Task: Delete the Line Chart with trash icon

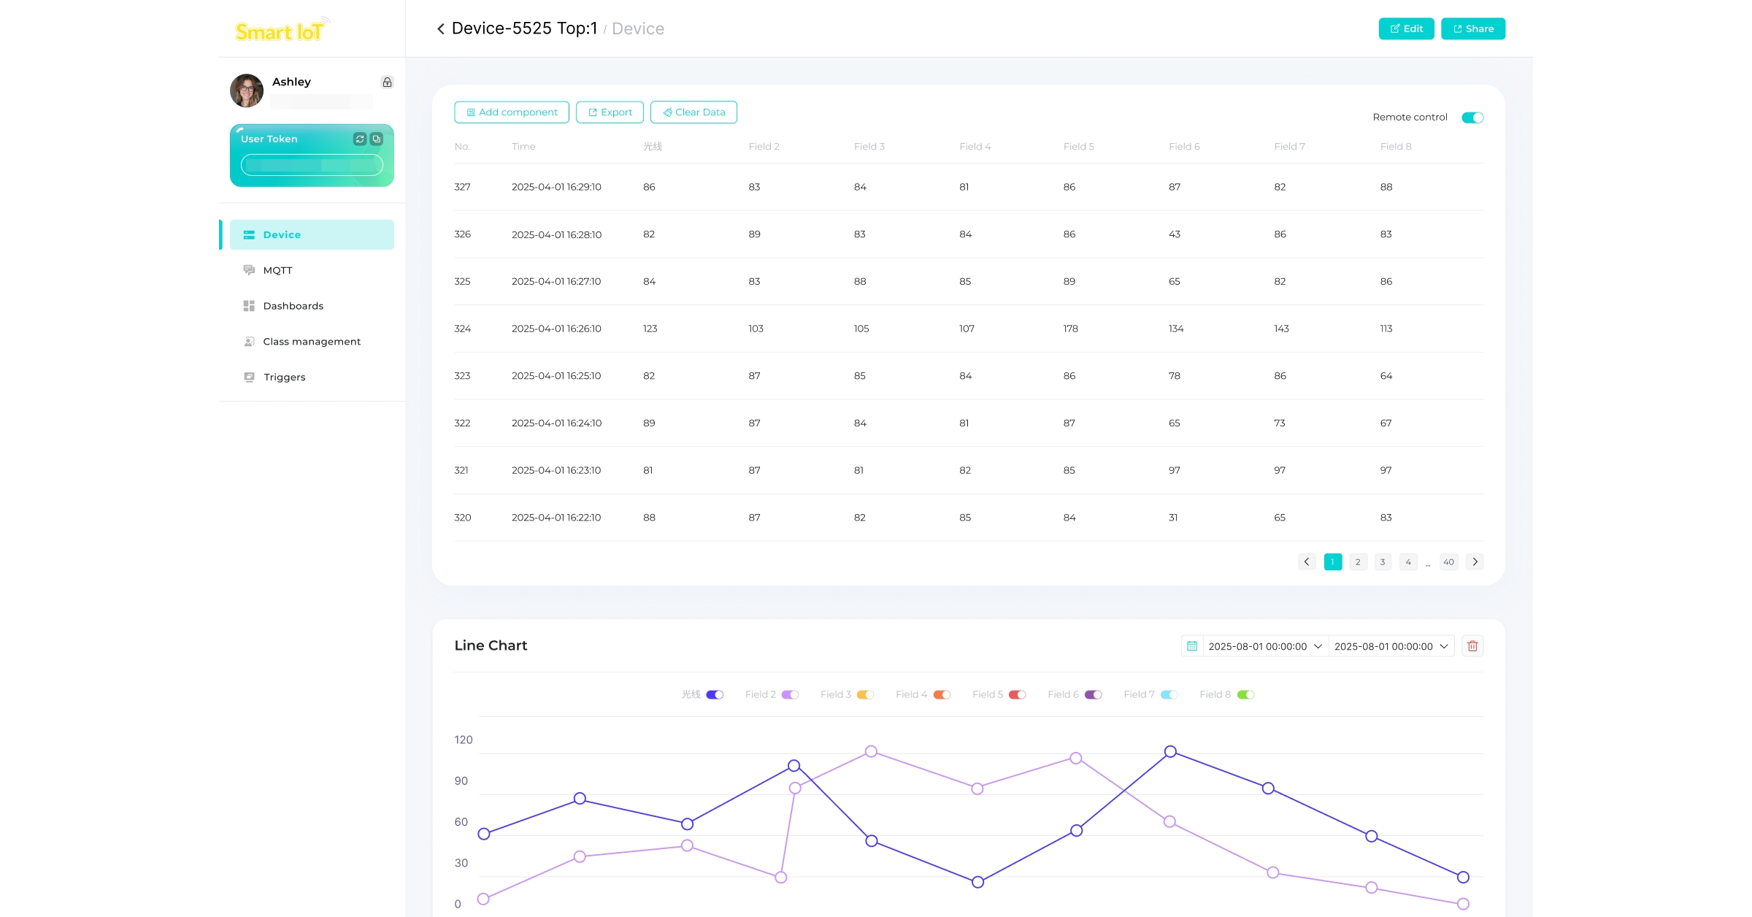Action: [x=1472, y=646]
